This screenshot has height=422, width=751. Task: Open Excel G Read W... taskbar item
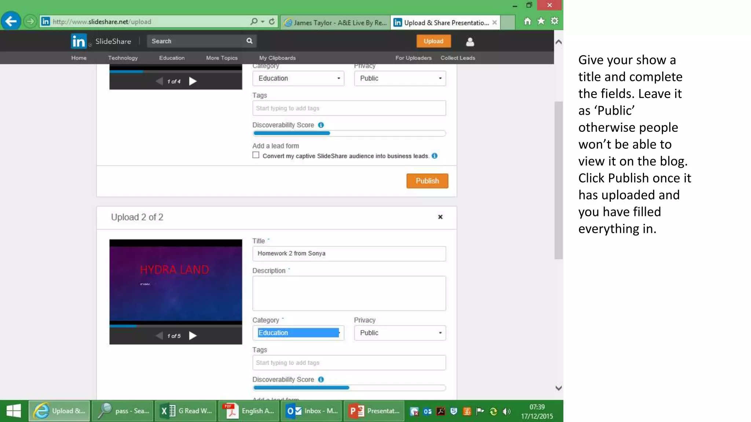186,411
